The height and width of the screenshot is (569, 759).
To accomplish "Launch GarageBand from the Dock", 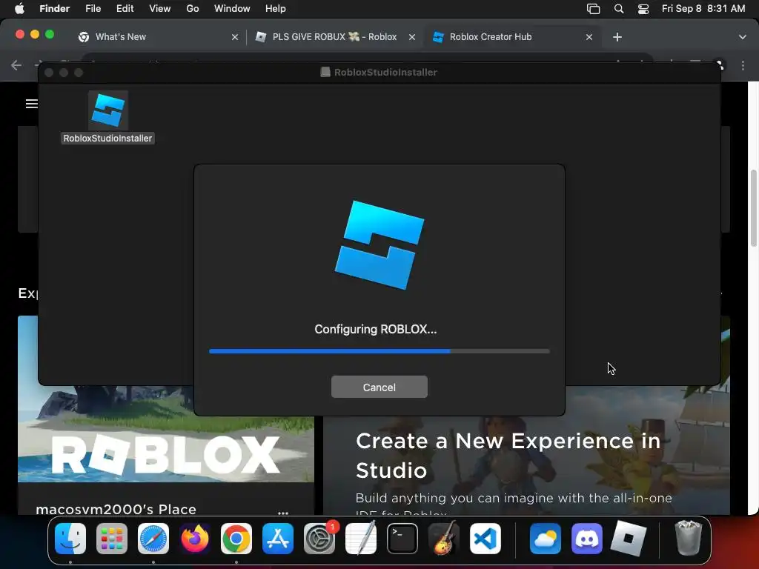I will [444, 539].
